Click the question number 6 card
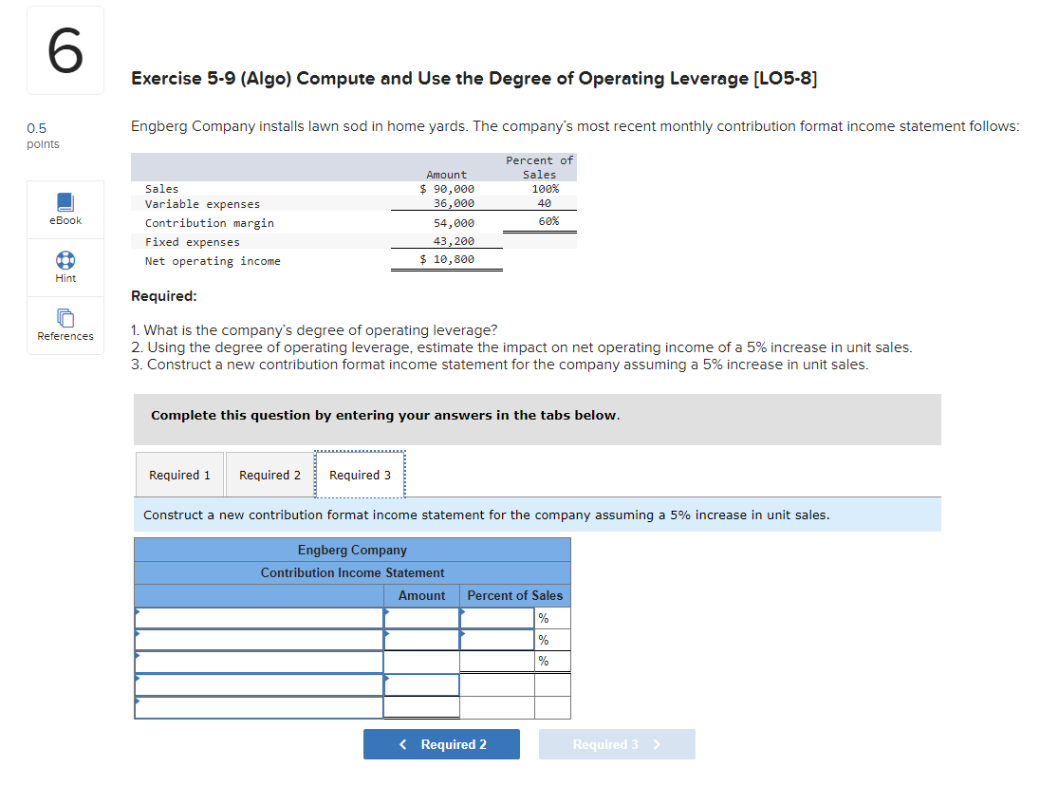 [65, 49]
